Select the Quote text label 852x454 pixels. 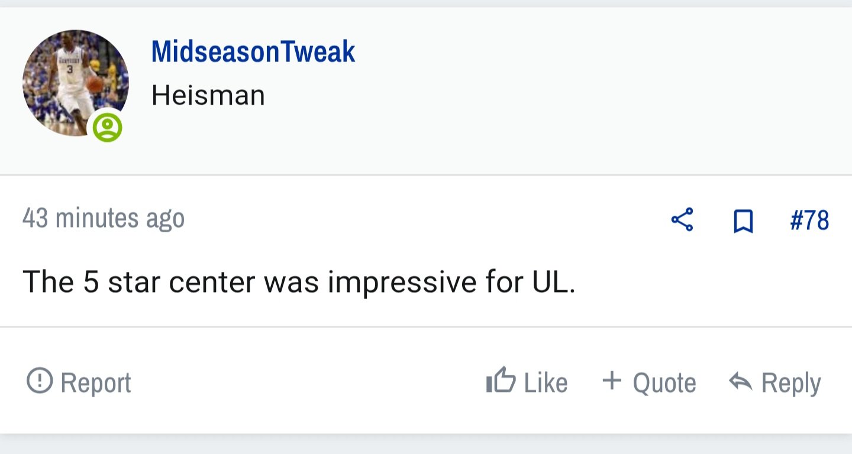point(664,382)
